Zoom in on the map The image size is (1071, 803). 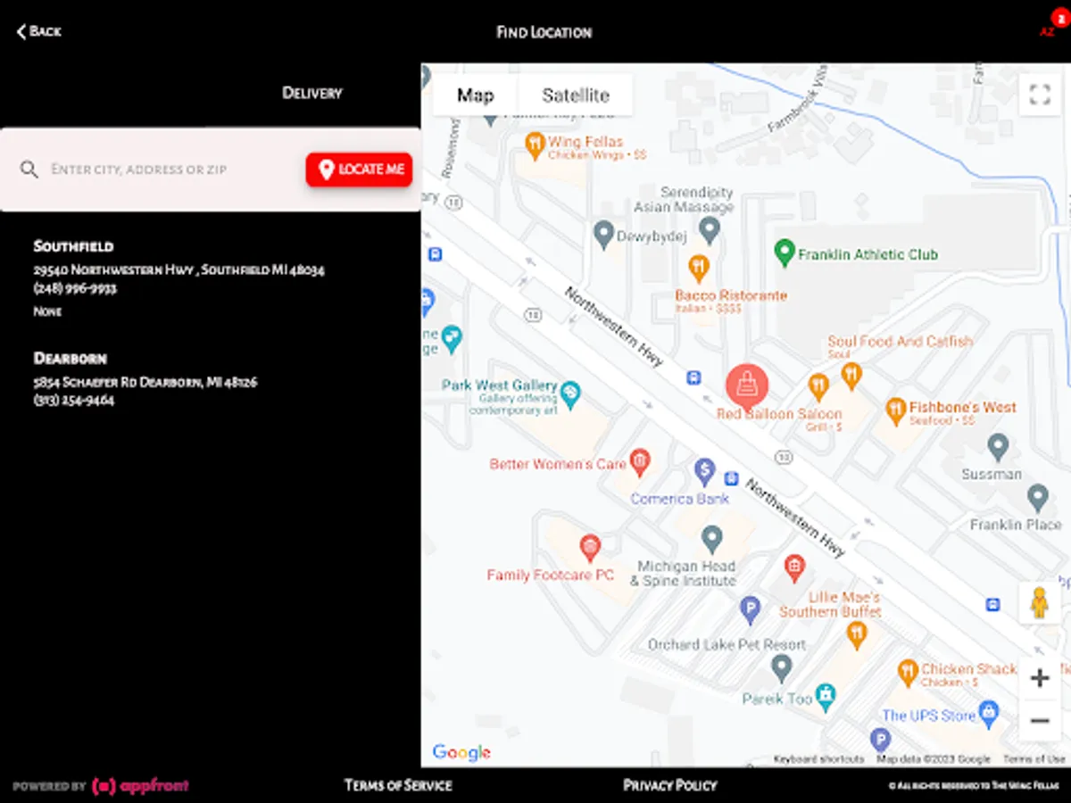1040,678
